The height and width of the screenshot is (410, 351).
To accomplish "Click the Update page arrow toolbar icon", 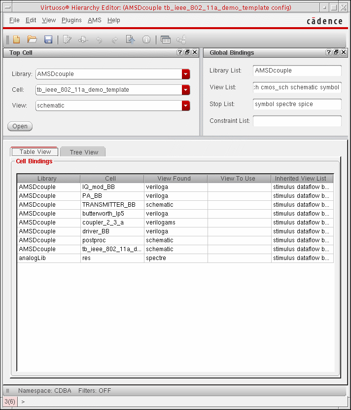I will (x=131, y=40).
